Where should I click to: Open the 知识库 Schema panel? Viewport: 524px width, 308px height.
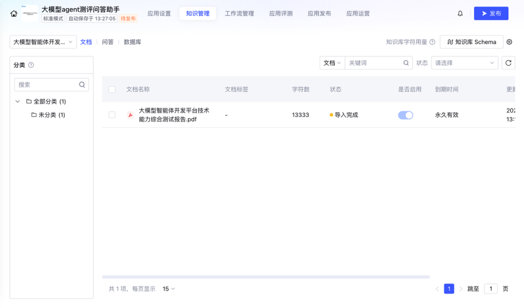pyautogui.click(x=471, y=42)
